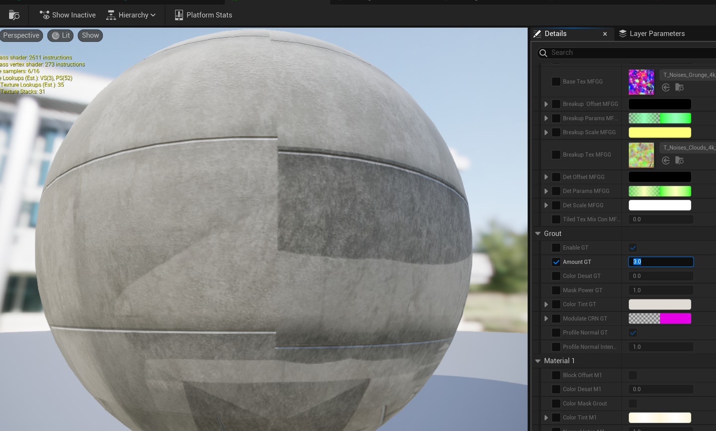The height and width of the screenshot is (431, 716).
Task: Disable the Amount GT override checkbox
Action: 556,262
